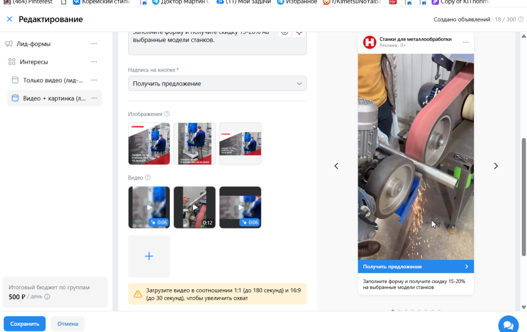527x332 pixels.
Task: Open preview card more options menu
Action: (x=465, y=42)
